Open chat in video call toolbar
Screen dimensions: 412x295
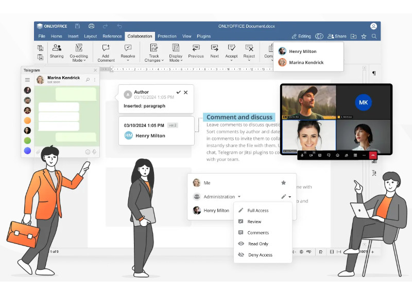329,155
